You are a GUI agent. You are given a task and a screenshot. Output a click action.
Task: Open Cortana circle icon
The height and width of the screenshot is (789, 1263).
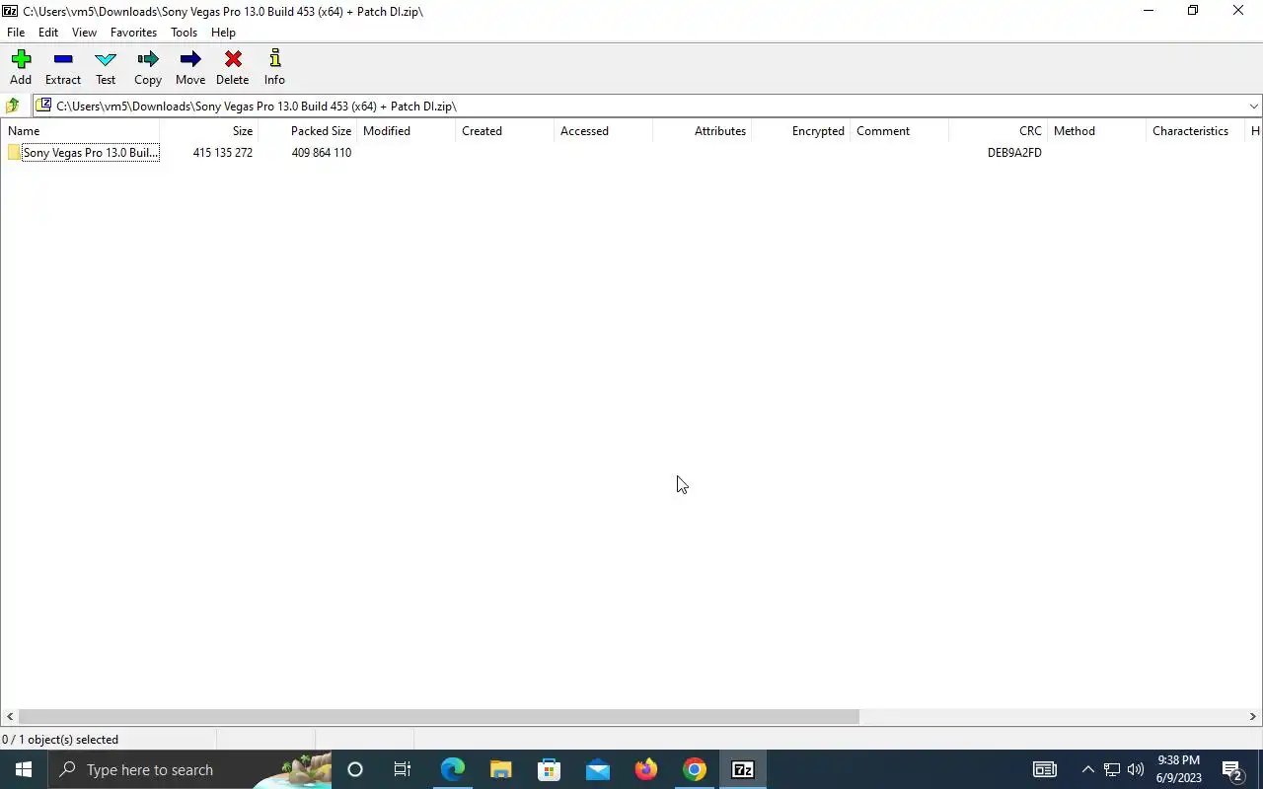coord(355,769)
